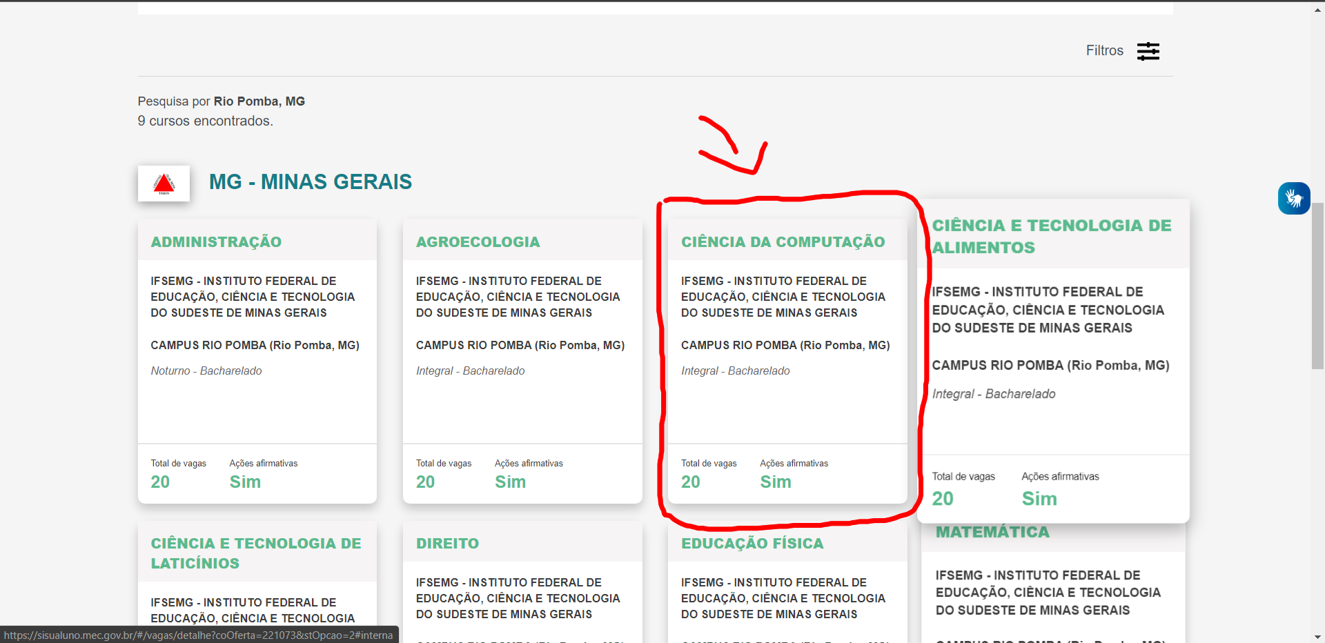
Task: Click the Filtros label
Action: (1104, 51)
